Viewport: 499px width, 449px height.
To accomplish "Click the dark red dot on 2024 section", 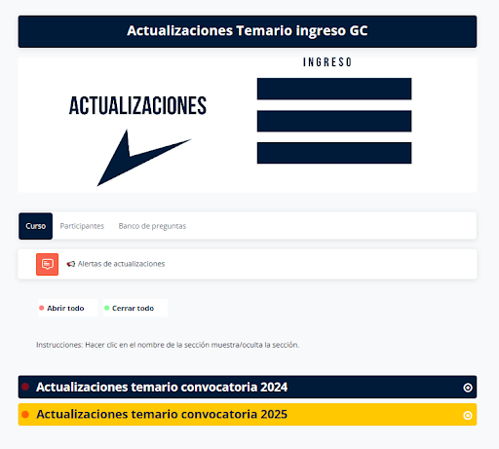I will tap(25, 387).
